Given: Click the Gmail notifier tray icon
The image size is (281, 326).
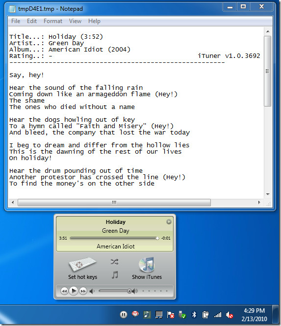Looking at the screenshot, I should tap(135, 314).
